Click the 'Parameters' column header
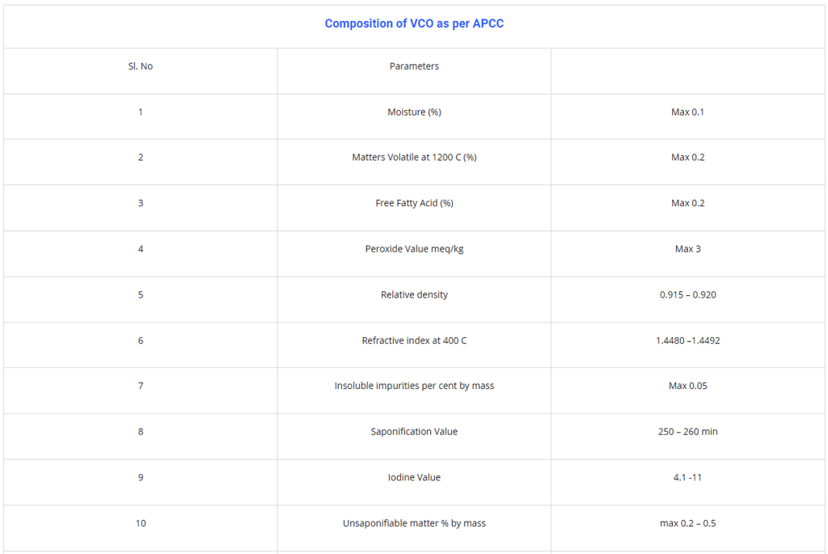828x554 pixels. point(414,66)
